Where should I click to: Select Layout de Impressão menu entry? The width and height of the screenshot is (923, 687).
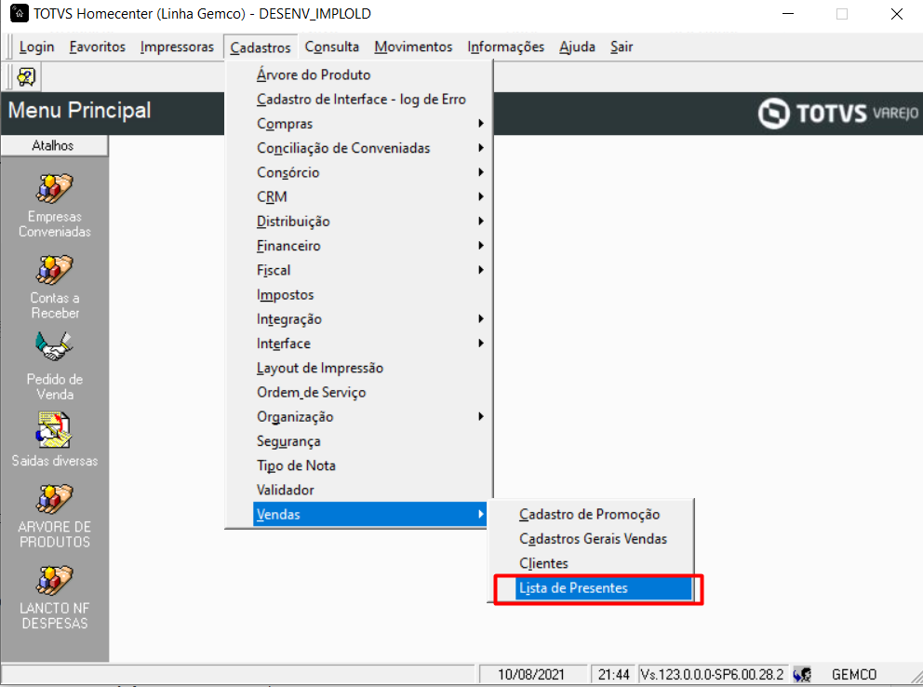pos(370,368)
